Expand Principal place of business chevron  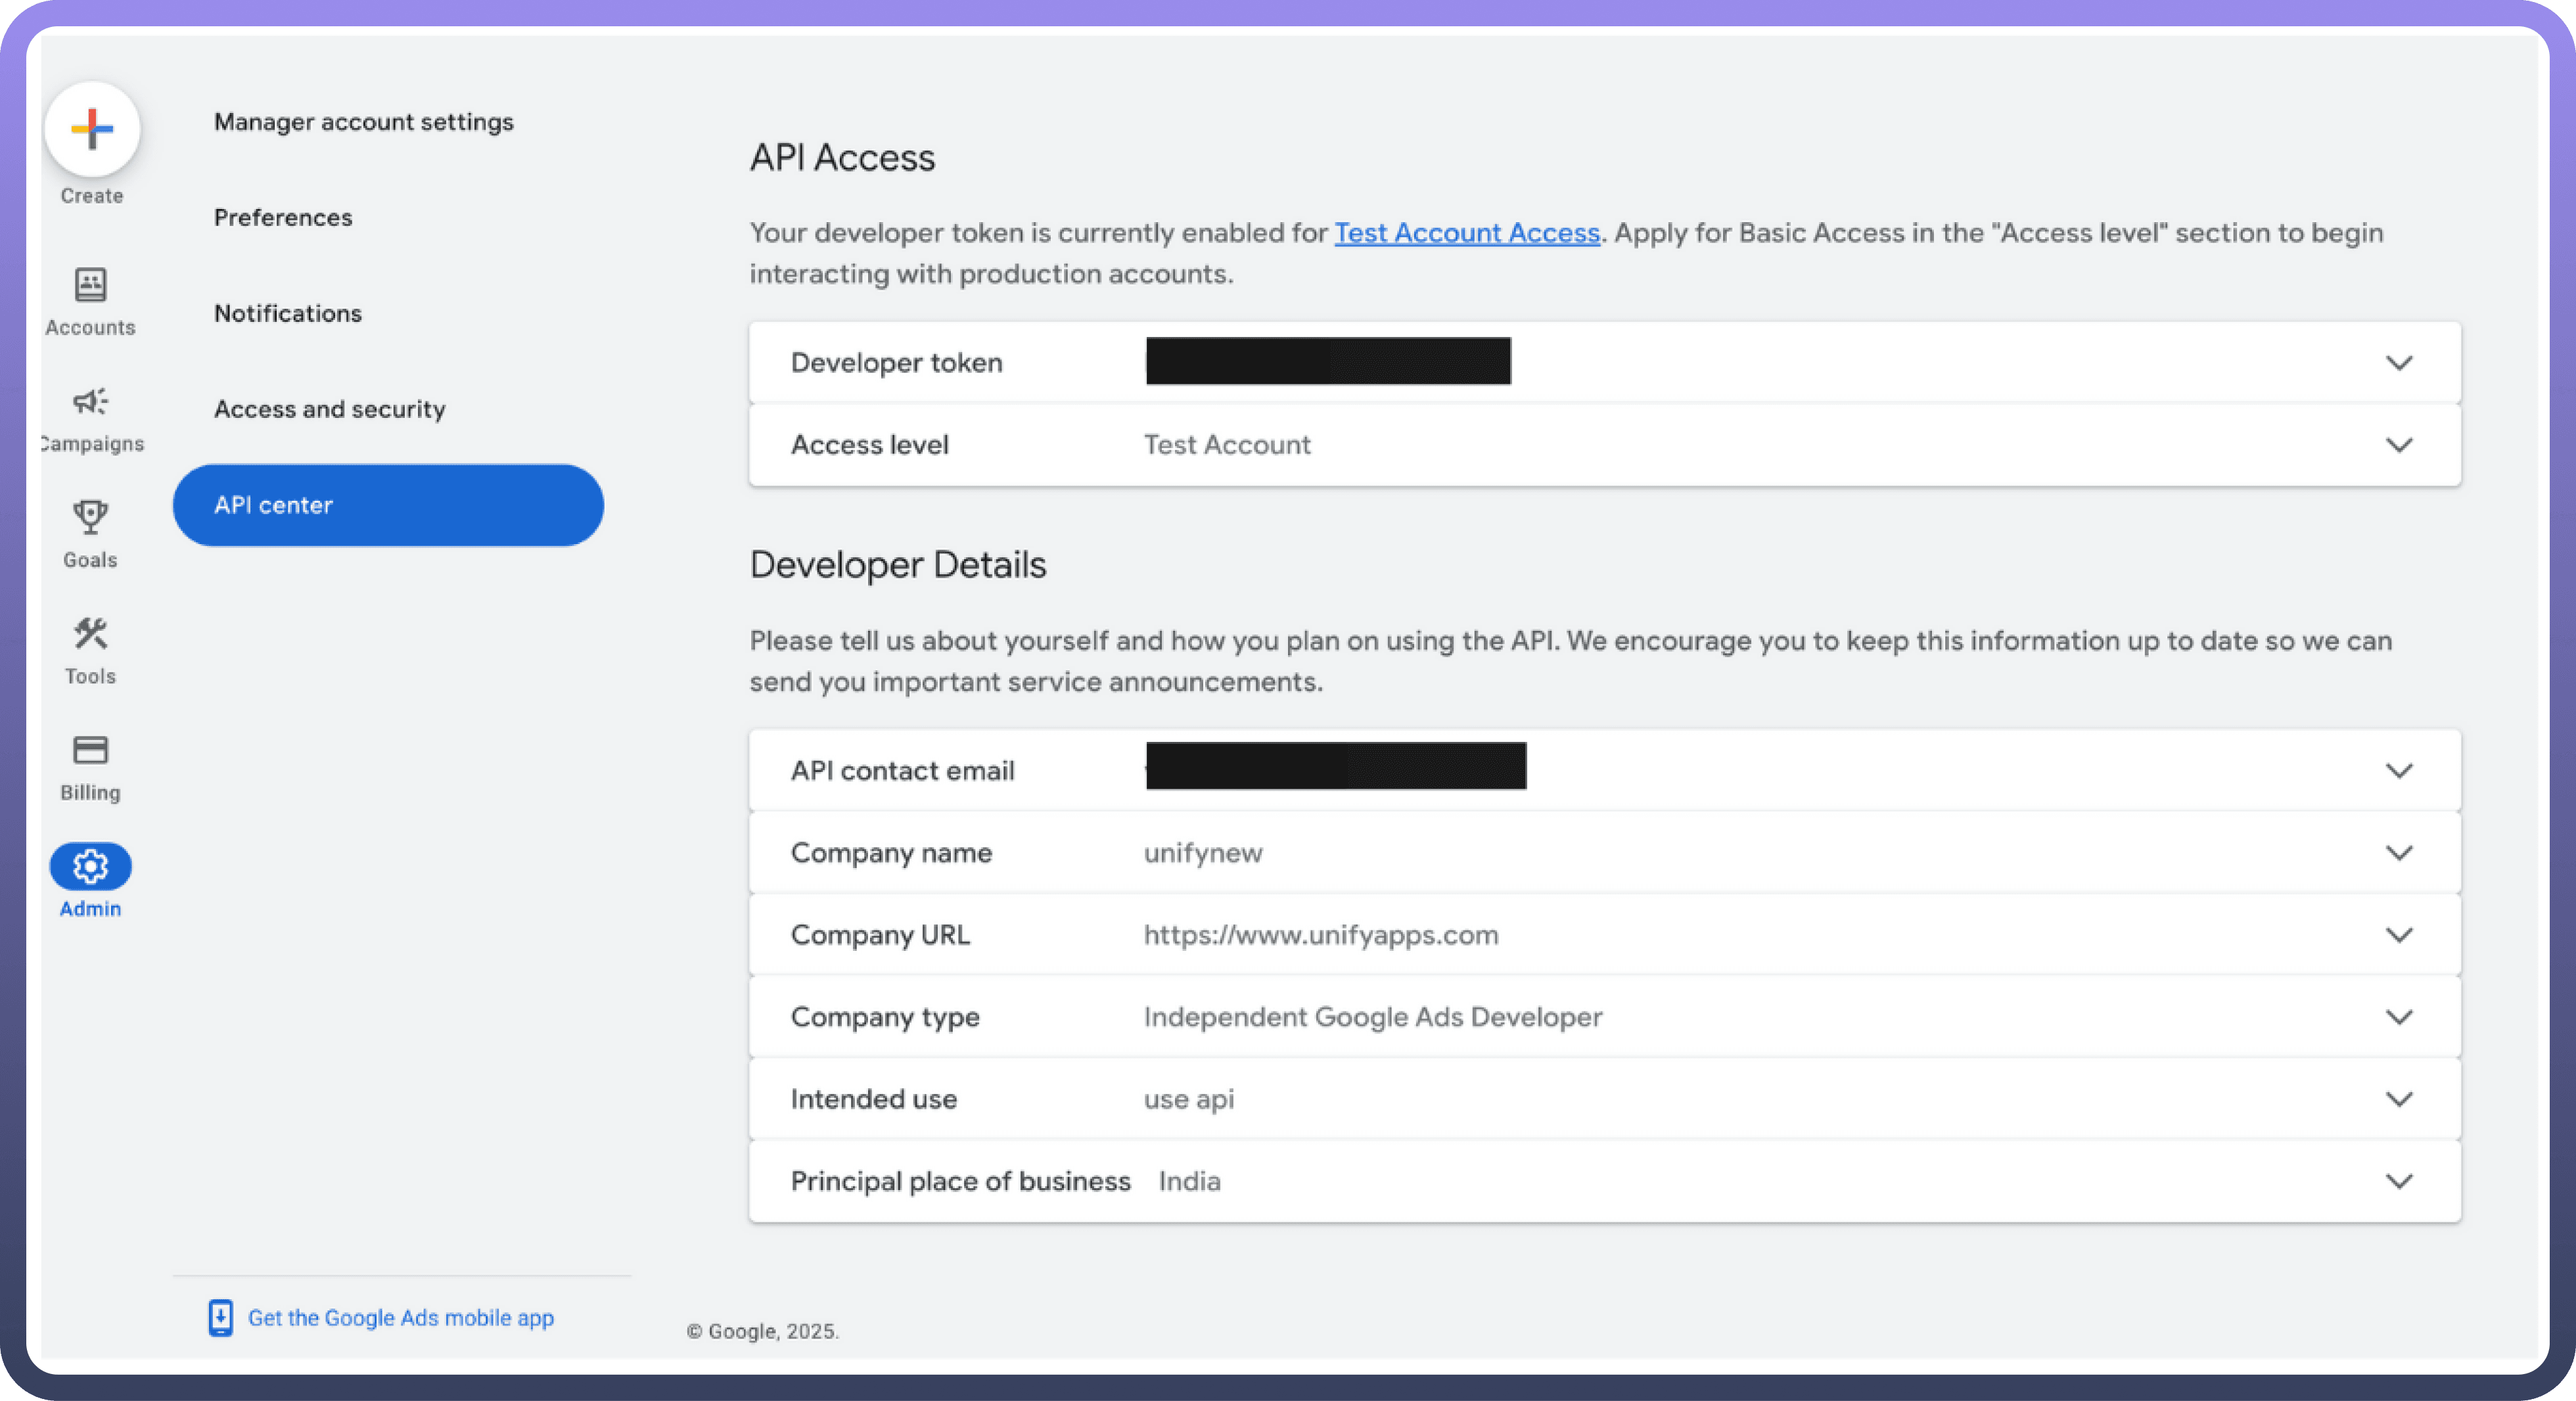point(2399,1181)
